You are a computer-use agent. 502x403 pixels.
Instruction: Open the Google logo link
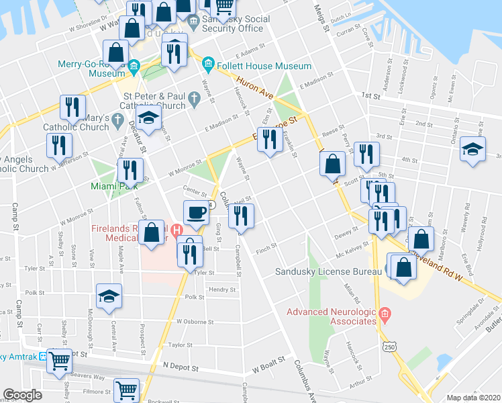22,396
